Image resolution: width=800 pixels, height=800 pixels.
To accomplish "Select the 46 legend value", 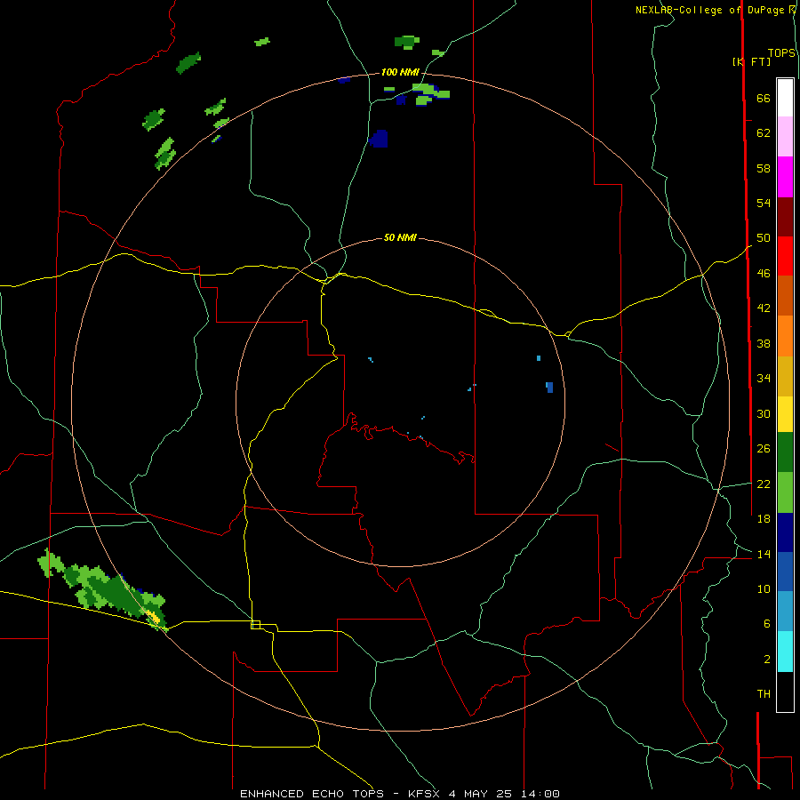I will (764, 273).
